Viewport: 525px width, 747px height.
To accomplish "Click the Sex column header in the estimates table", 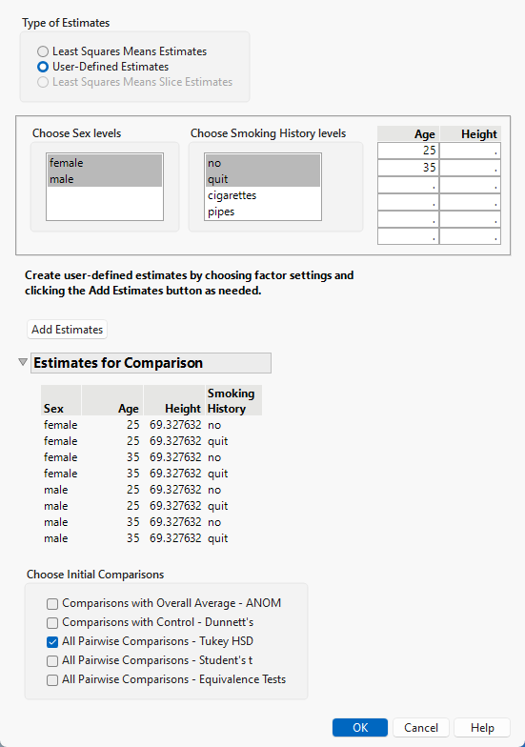I will coord(61,400).
